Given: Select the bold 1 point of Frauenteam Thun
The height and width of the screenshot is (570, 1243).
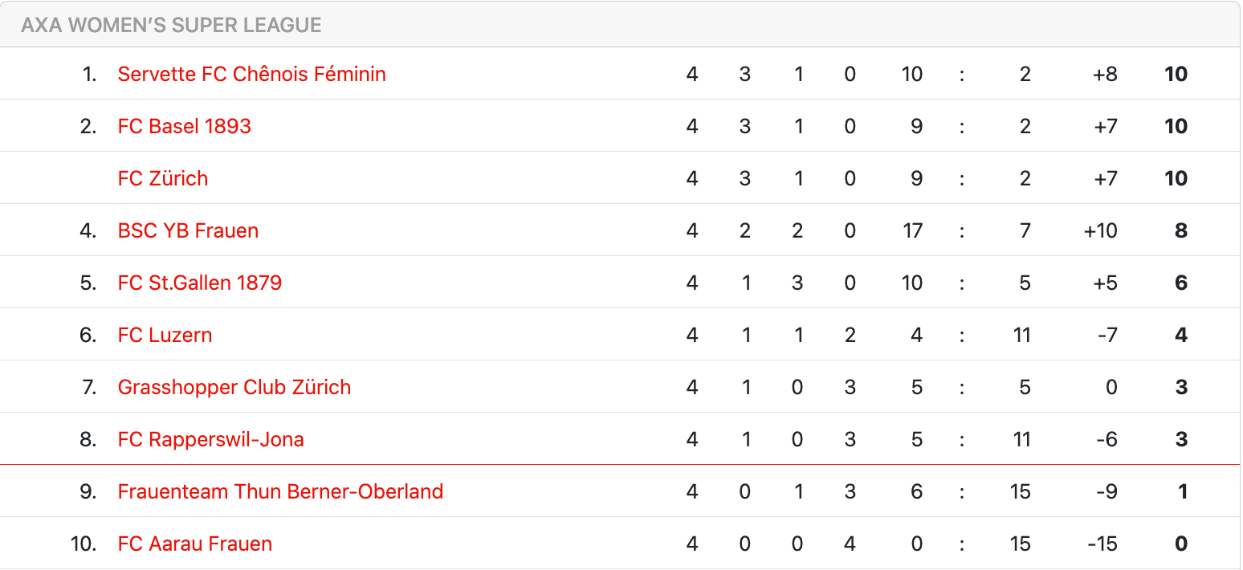Looking at the screenshot, I should 1182,491.
